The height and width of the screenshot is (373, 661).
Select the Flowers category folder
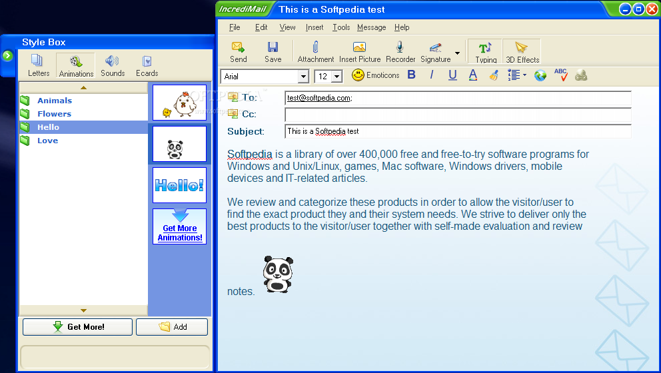83,114
